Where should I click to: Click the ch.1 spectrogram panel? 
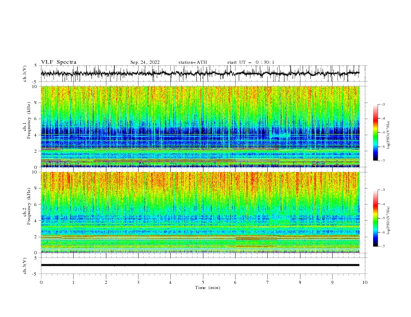click(200, 126)
